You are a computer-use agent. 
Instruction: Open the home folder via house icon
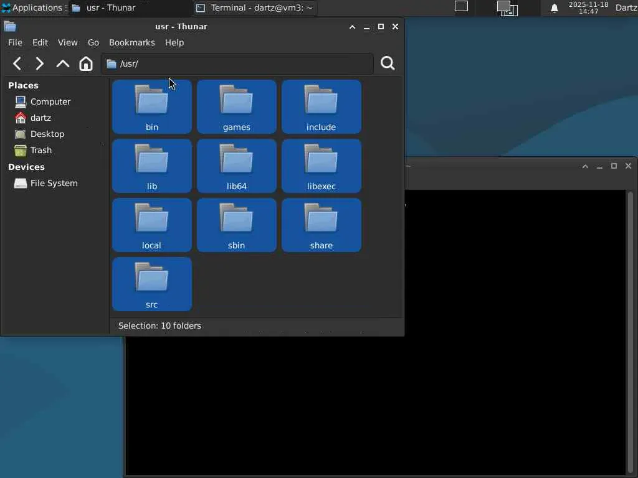coord(86,63)
